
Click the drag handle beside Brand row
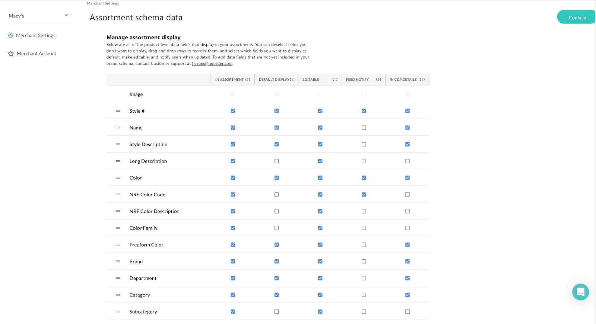coord(118,262)
